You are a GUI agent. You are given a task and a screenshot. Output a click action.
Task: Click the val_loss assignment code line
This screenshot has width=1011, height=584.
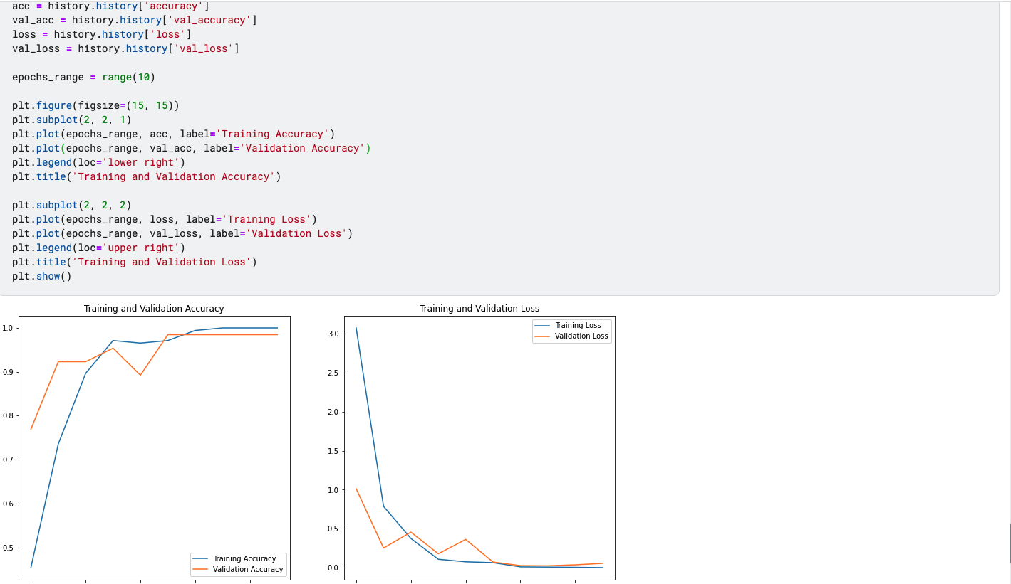(x=125, y=48)
